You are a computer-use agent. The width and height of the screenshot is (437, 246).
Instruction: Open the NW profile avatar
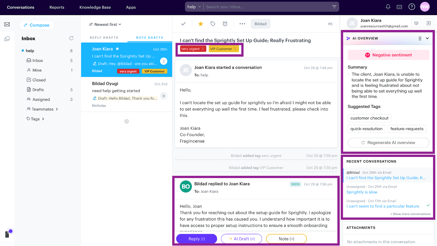425,7
